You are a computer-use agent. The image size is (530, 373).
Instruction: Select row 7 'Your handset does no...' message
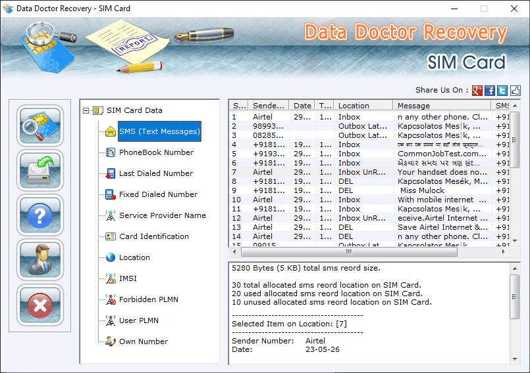click(370, 172)
